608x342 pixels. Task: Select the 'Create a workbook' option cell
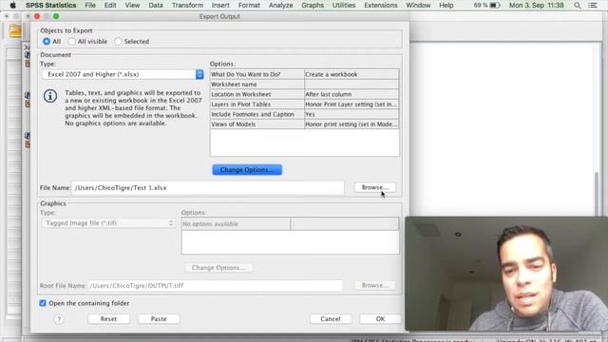pyautogui.click(x=351, y=74)
